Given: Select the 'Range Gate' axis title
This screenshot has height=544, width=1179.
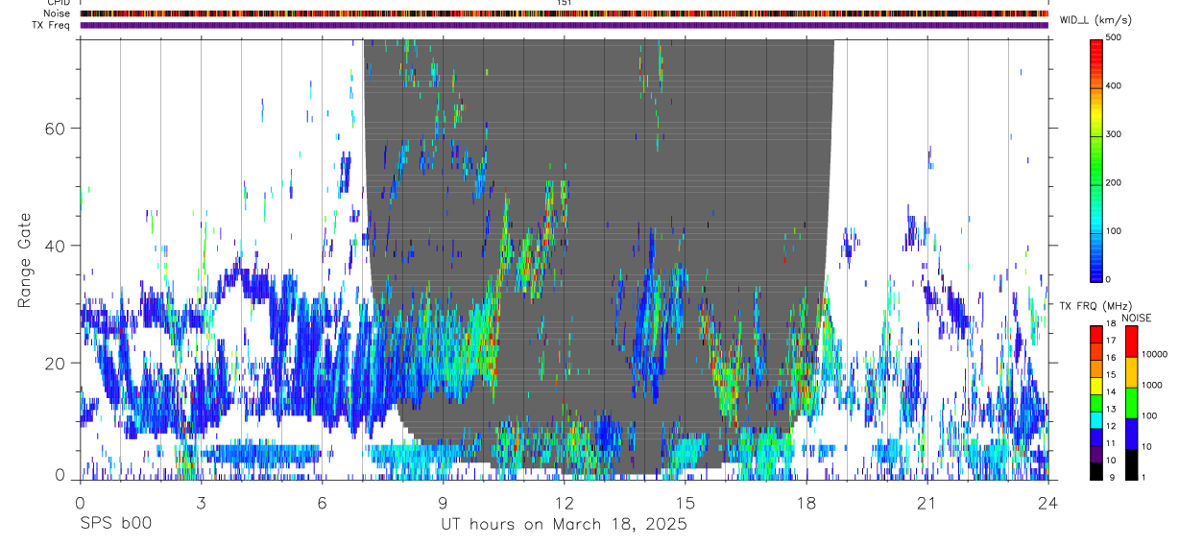Looking at the screenshot, I should tap(25, 260).
